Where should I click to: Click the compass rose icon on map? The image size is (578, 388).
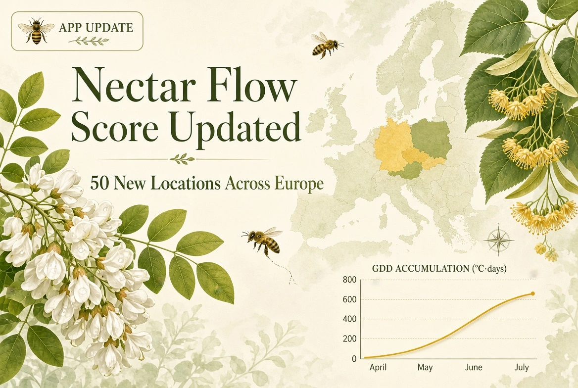pyautogui.click(x=498, y=240)
